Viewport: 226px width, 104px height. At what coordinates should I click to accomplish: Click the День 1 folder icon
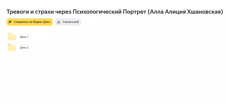[x=12, y=37]
